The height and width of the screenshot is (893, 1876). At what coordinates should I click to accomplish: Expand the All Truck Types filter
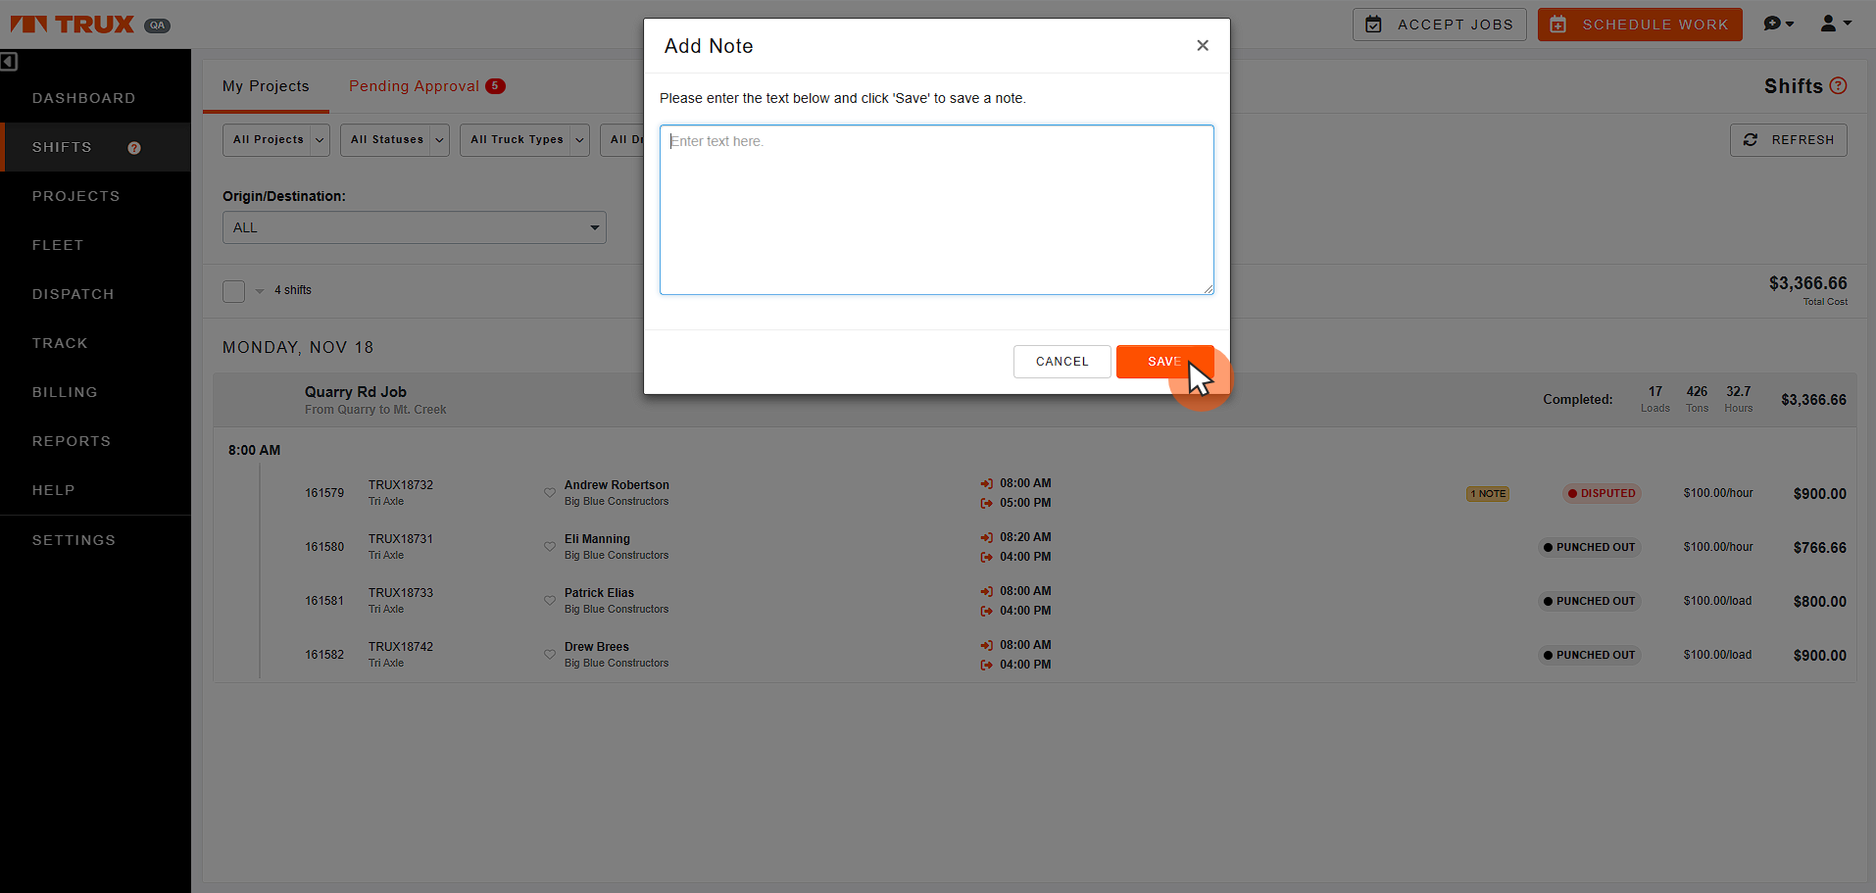[524, 140]
